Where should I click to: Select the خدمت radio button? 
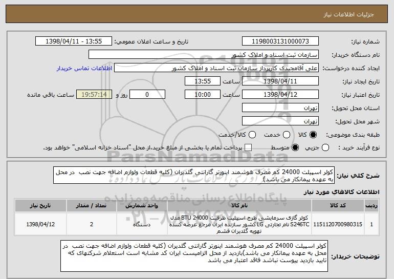click(x=287, y=135)
